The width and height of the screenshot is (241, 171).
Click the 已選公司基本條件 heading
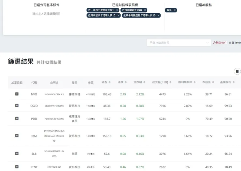[x=47, y=5]
